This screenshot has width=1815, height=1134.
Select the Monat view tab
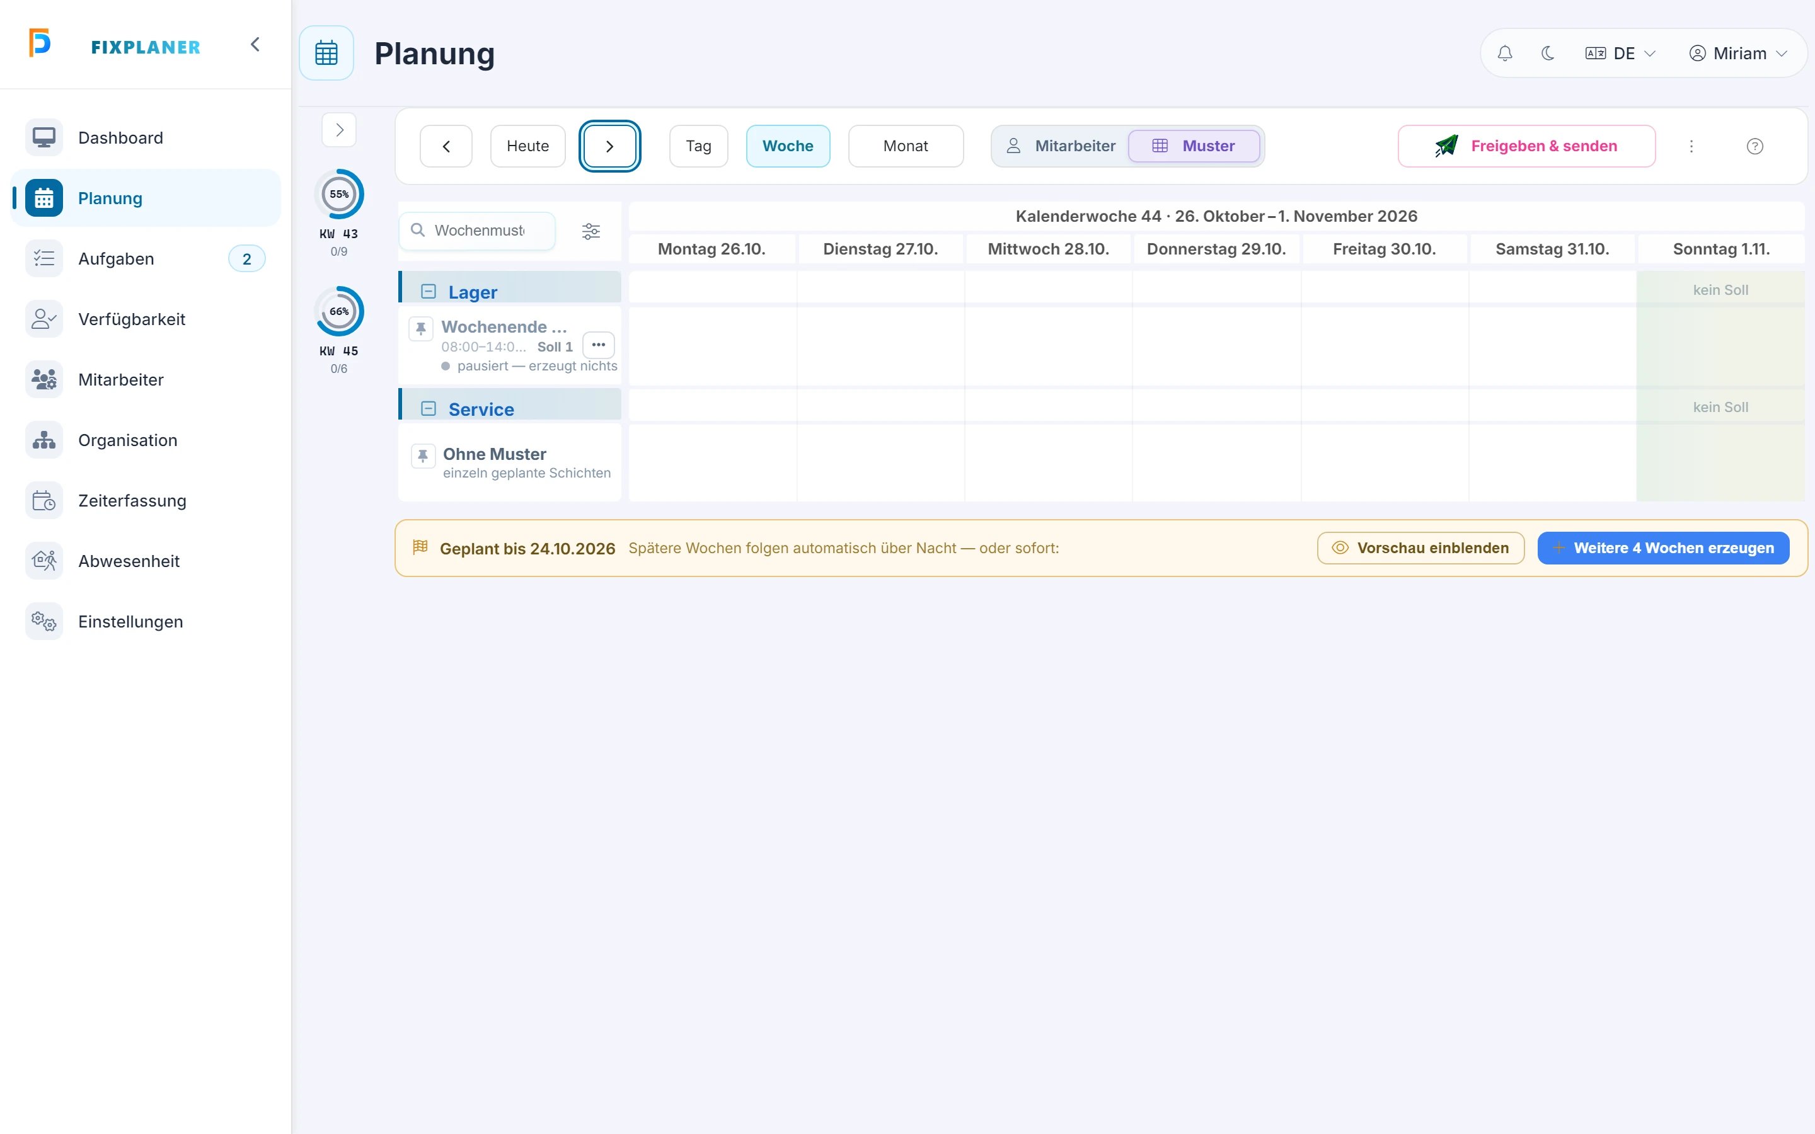coord(905,146)
